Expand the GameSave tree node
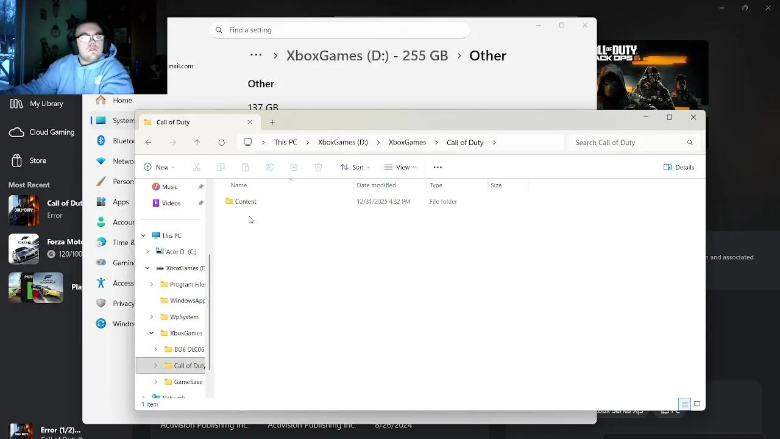780x439 pixels. [156, 382]
